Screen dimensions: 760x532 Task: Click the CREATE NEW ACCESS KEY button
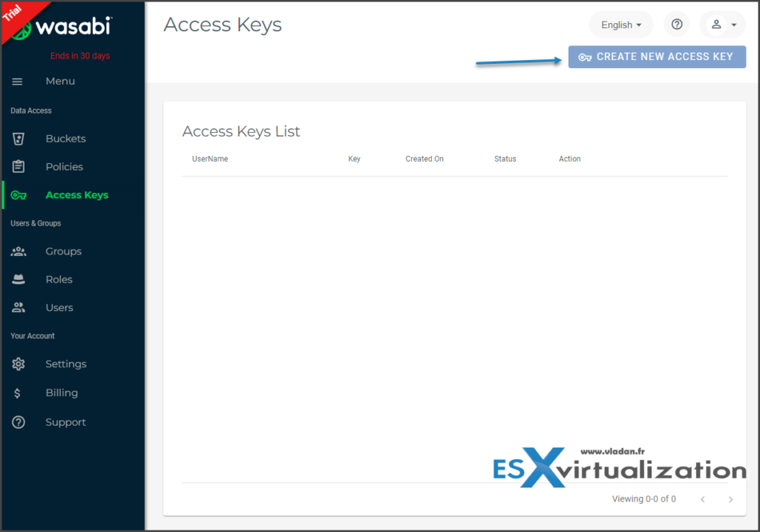click(656, 56)
